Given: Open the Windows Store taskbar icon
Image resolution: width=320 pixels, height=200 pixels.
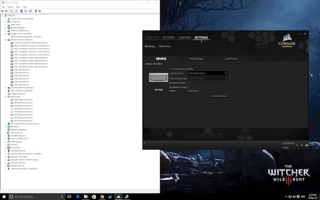Looking at the screenshot, I should pos(94,197).
